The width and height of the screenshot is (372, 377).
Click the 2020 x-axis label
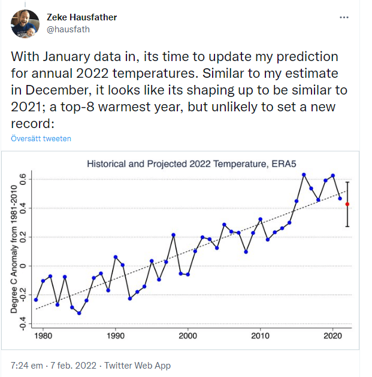(x=333, y=337)
